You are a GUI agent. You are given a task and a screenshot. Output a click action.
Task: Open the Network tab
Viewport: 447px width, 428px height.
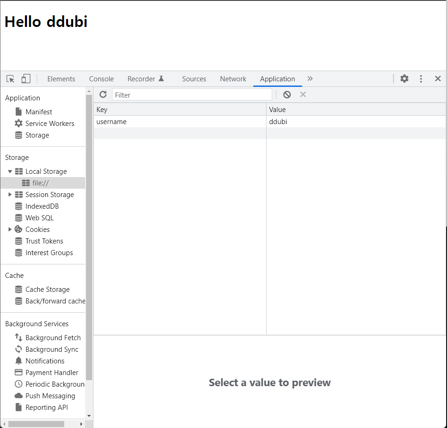[233, 79]
